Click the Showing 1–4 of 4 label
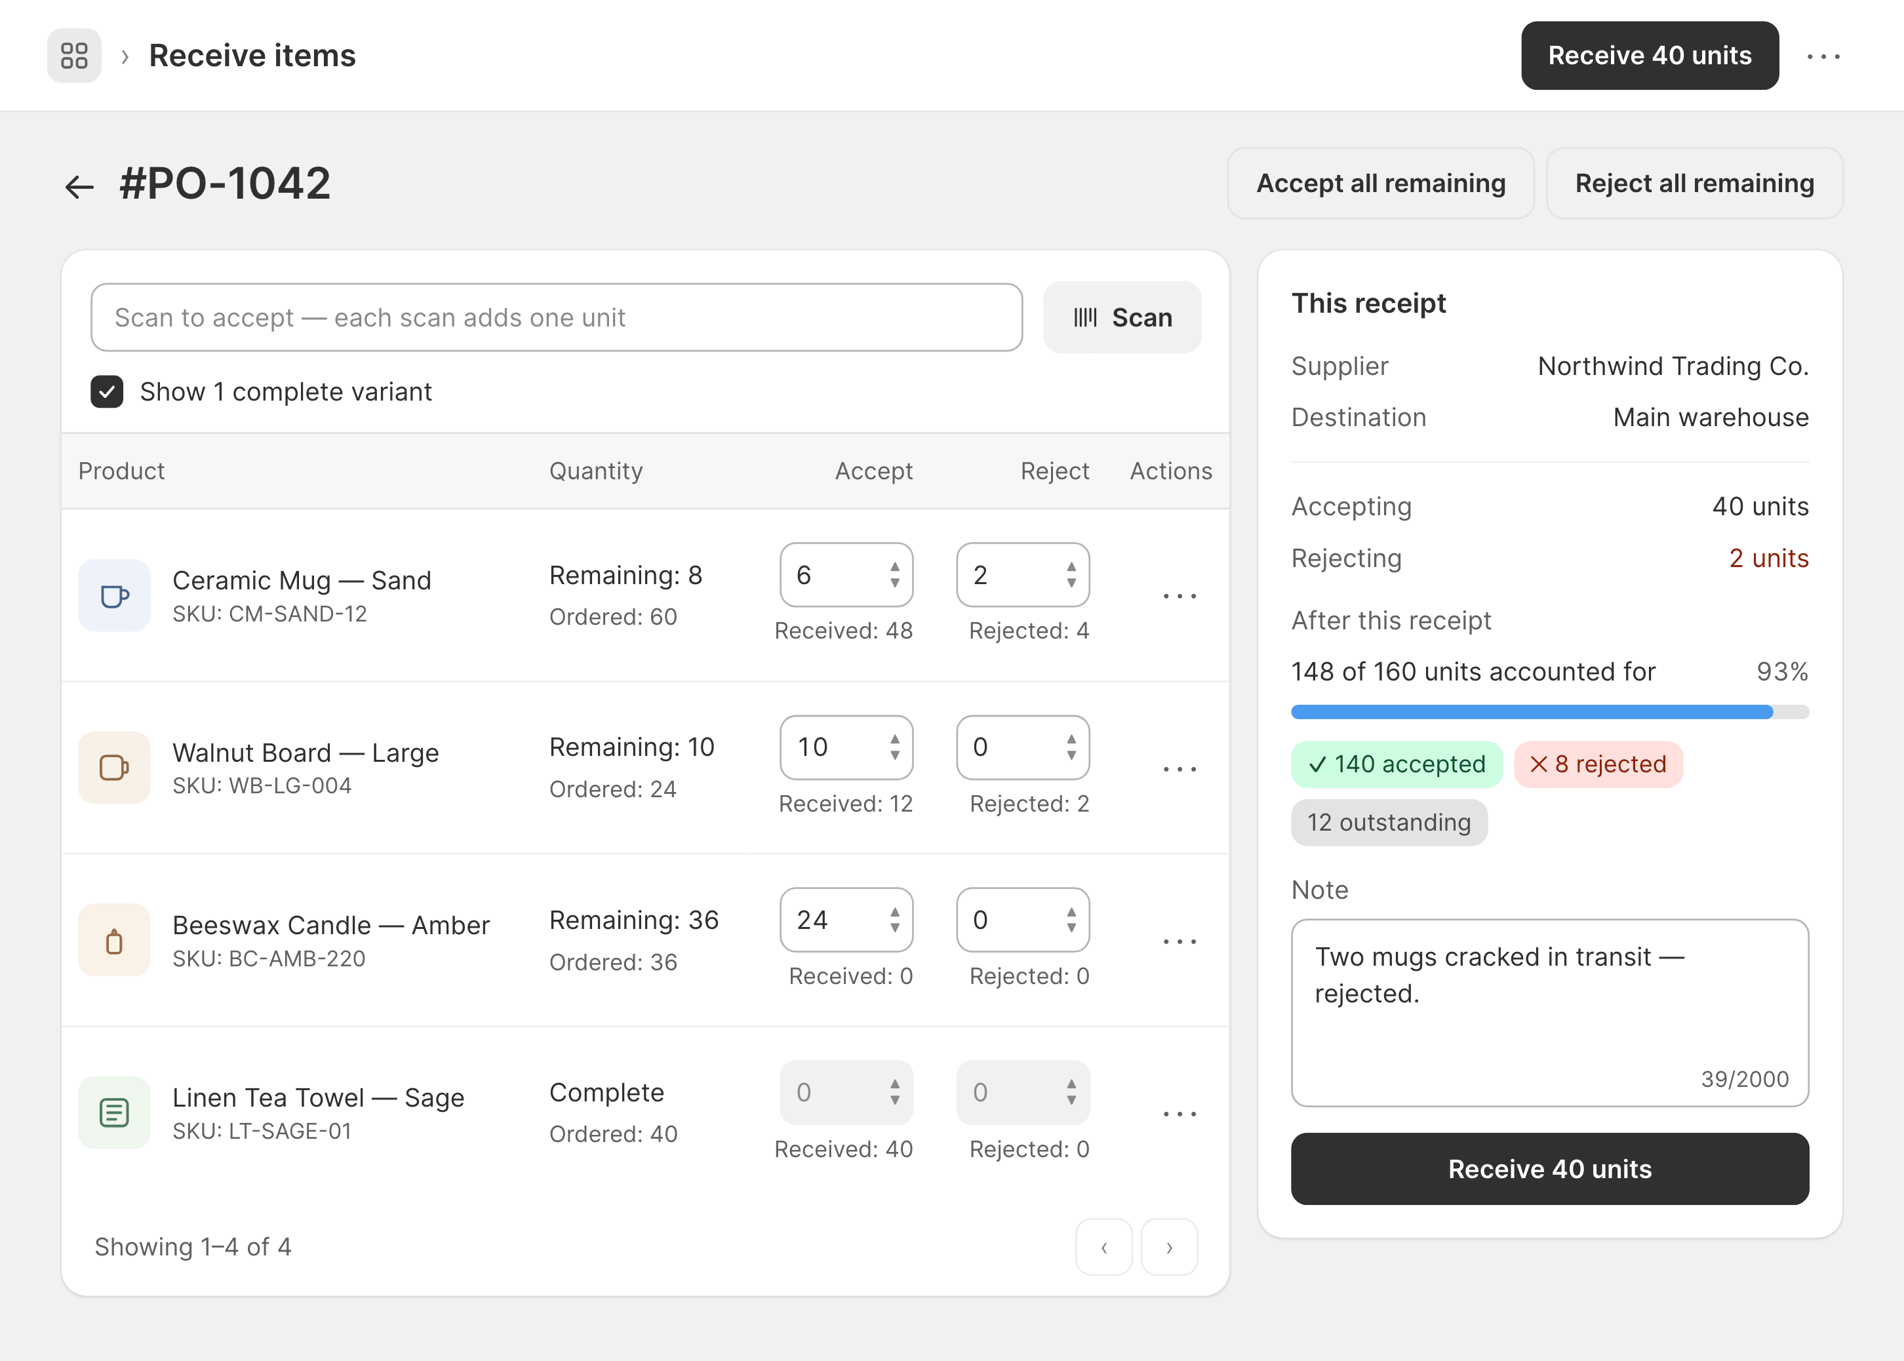The image size is (1904, 1361). (193, 1247)
